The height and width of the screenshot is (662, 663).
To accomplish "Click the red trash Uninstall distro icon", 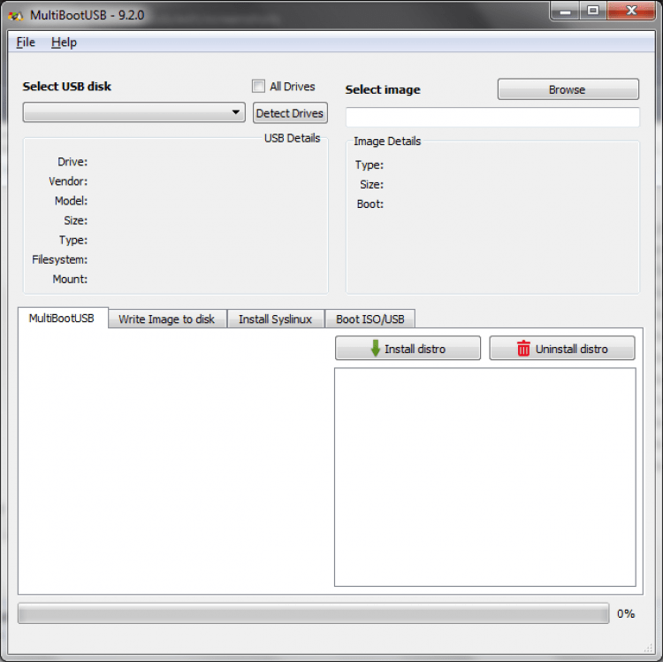I will (524, 349).
